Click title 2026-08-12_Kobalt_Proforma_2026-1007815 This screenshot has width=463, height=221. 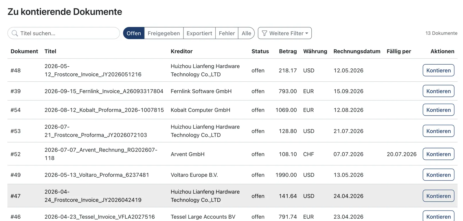coord(104,110)
